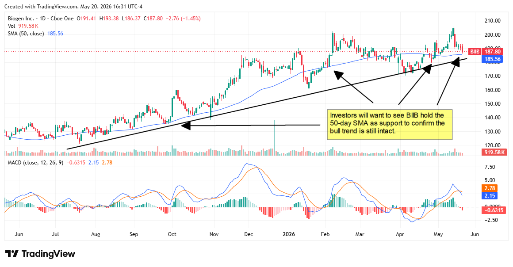Click the Mar date label

pos(360,234)
